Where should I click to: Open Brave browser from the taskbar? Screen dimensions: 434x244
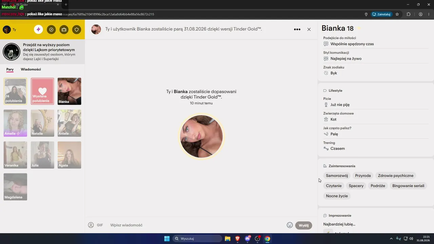click(x=238, y=239)
